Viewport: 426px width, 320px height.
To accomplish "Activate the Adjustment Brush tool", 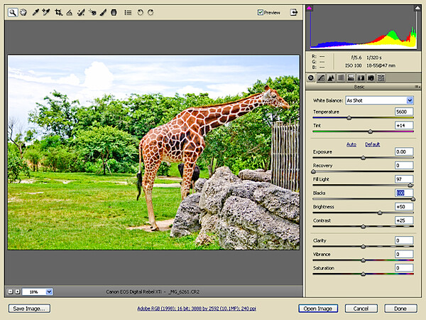I will pyautogui.click(x=103, y=12).
